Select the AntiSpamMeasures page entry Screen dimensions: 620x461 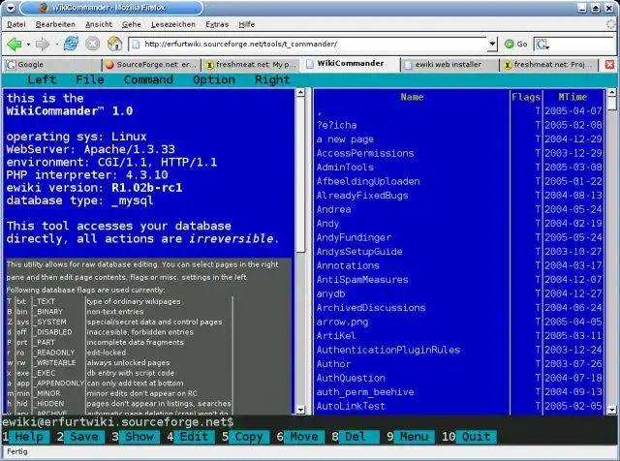(362, 280)
